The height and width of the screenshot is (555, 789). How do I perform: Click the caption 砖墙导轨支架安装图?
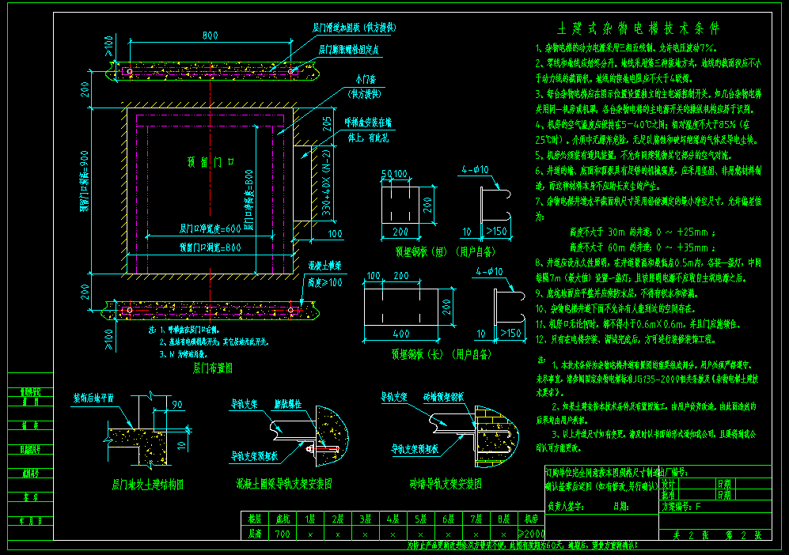click(x=446, y=484)
